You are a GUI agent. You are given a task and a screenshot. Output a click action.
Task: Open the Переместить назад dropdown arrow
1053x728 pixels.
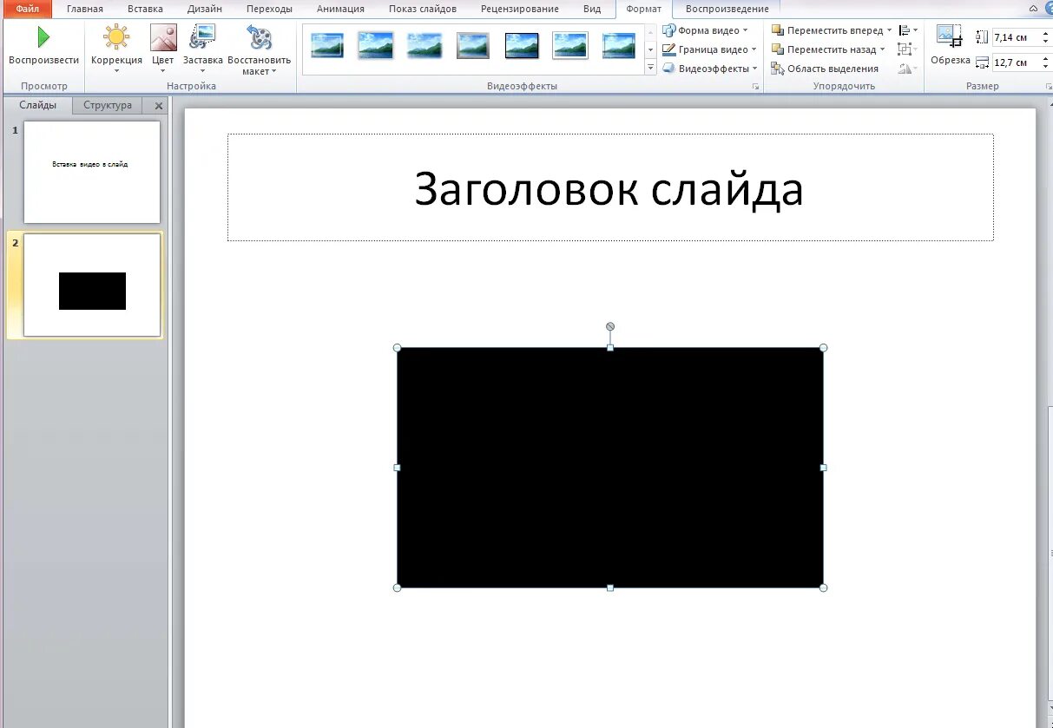[x=882, y=49]
